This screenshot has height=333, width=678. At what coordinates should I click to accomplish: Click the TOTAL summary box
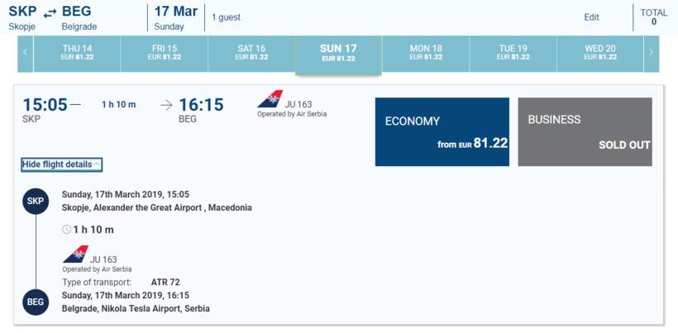654,17
